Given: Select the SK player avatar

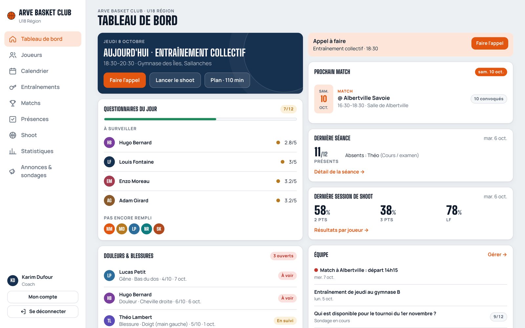Looking at the screenshot, I should point(159,229).
